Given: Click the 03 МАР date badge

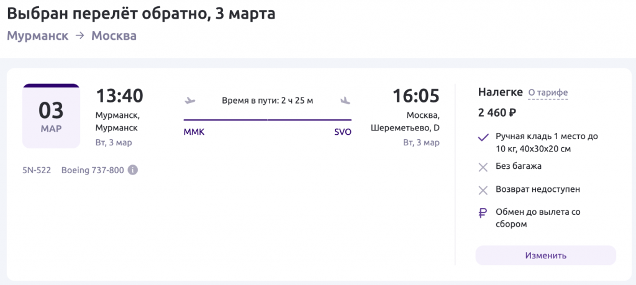Looking at the screenshot, I should tap(51, 116).
